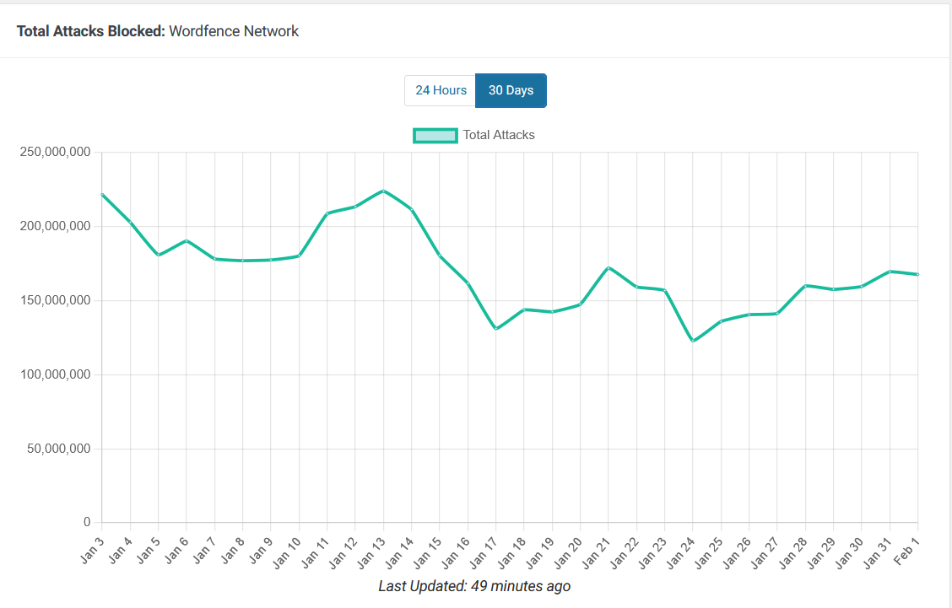Select the Jan 11 rising data point

tap(327, 215)
